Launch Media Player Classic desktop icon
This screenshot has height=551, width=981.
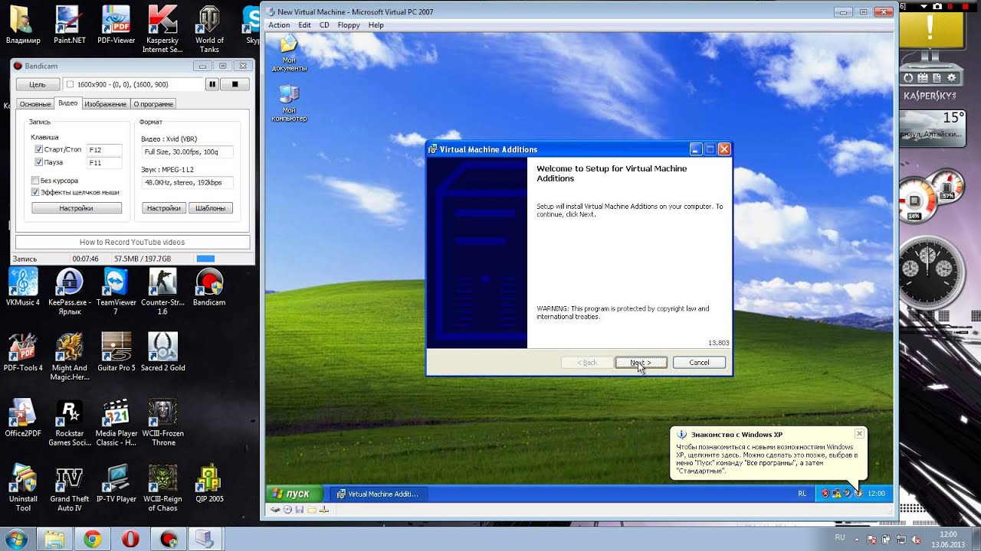(x=116, y=422)
